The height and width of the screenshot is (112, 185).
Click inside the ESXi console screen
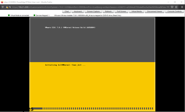click(x=92, y=64)
